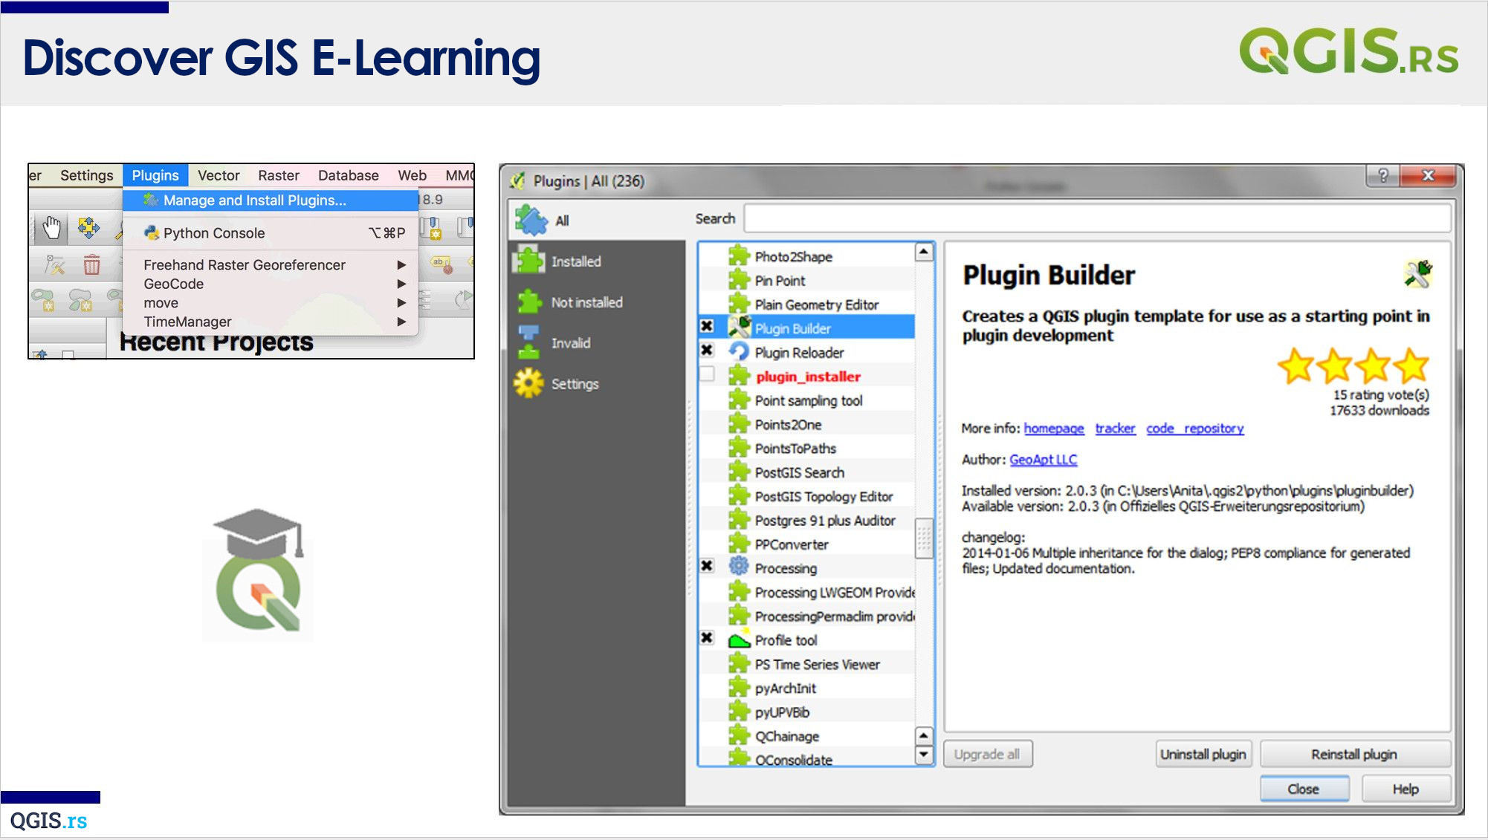
Task: Click the Uninstall plugin button
Action: click(x=1203, y=755)
